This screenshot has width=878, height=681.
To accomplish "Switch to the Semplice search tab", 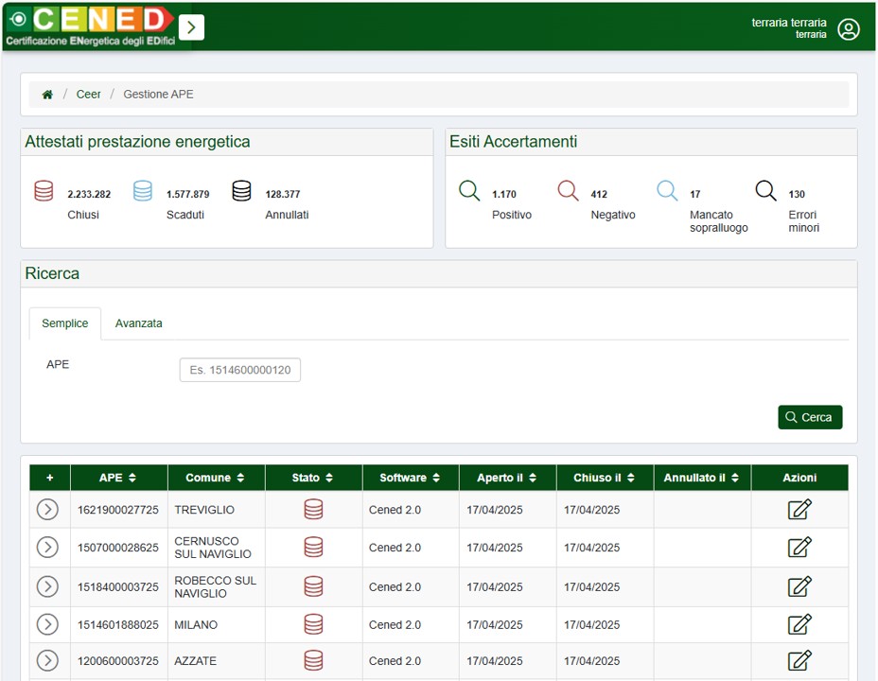I will [x=65, y=323].
